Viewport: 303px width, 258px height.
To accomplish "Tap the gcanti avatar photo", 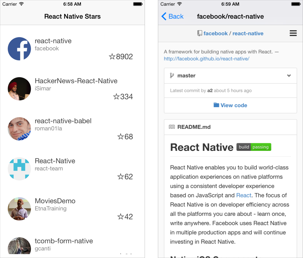I will [19, 246].
